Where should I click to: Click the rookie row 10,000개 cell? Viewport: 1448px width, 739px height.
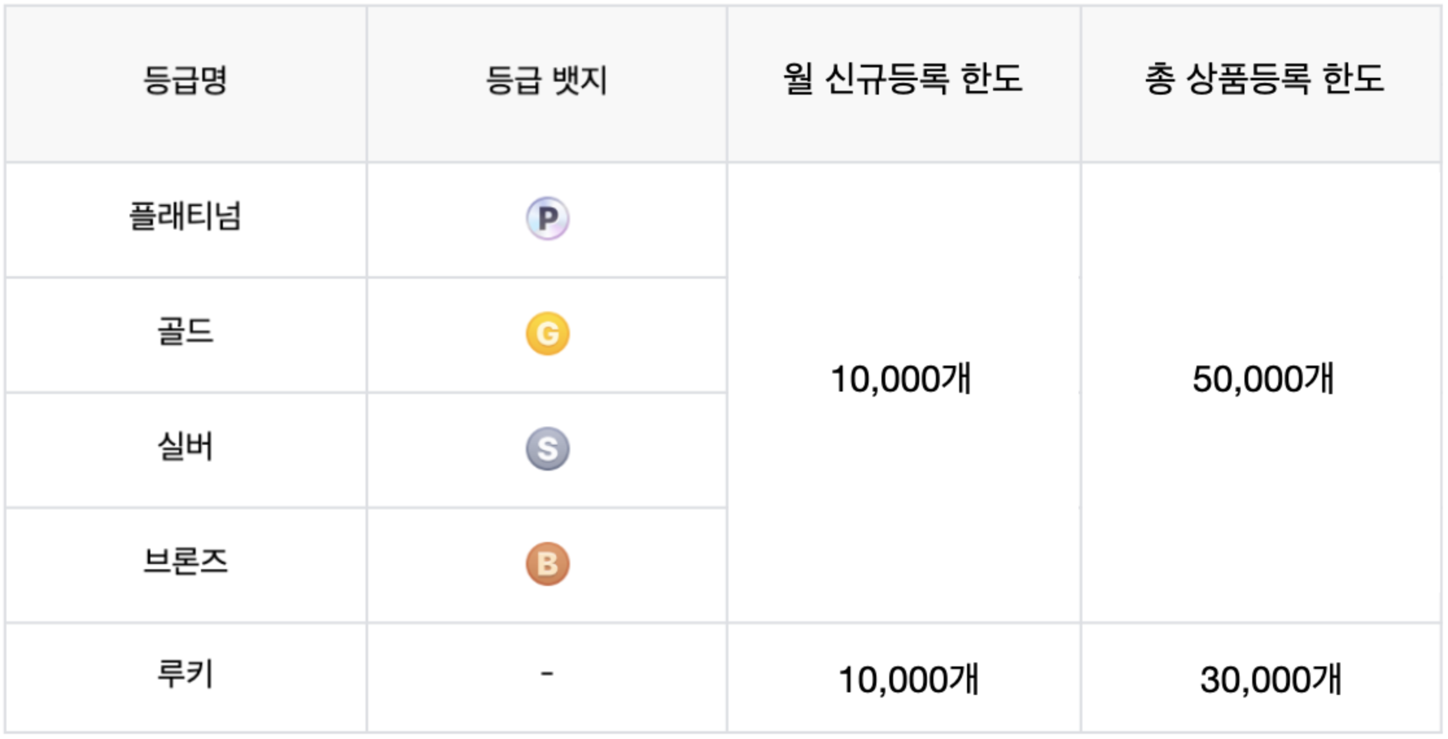[904, 678]
